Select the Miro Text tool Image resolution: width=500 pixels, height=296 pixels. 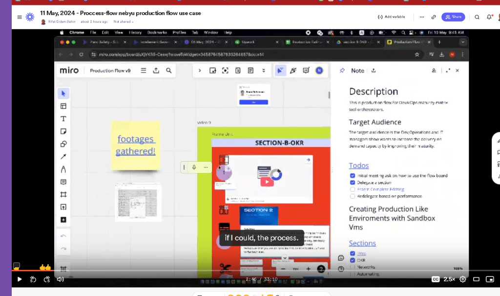63,119
